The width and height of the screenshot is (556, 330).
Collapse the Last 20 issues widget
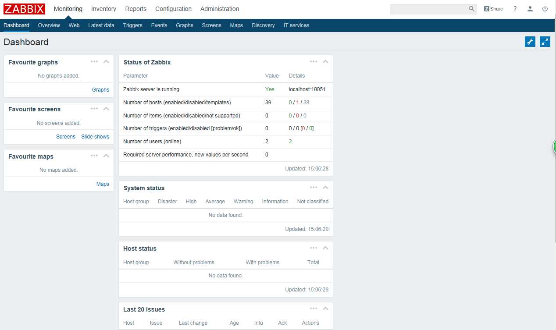[325, 309]
